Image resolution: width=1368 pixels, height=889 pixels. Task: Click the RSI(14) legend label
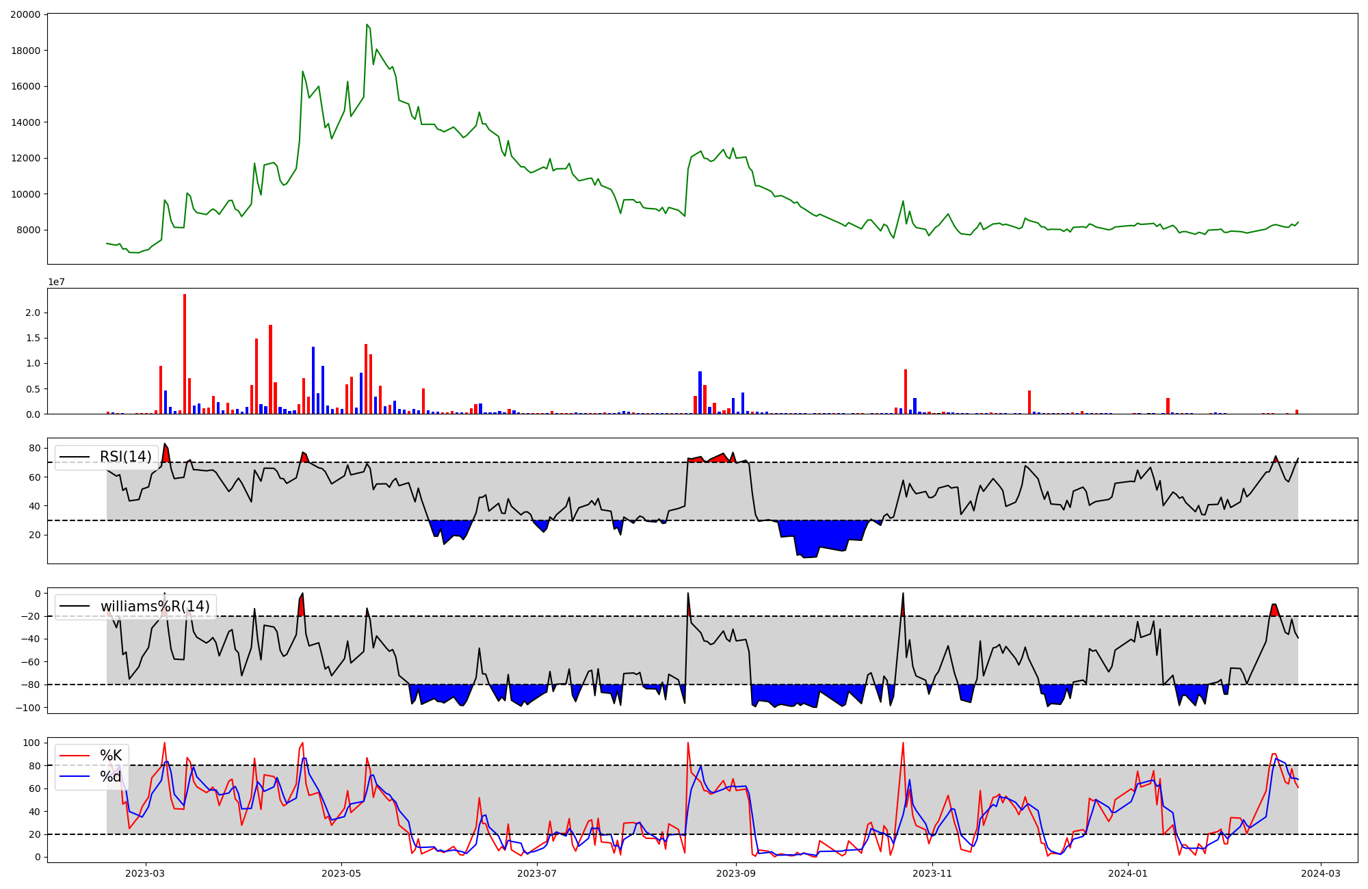click(x=125, y=457)
